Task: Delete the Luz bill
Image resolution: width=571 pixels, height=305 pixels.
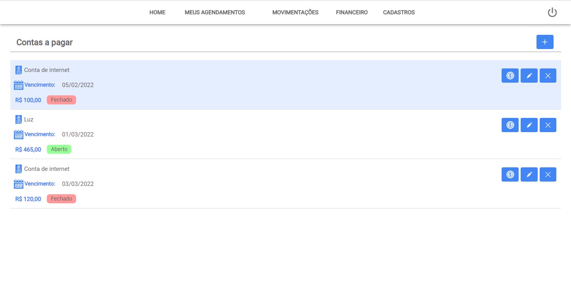Action: pyautogui.click(x=548, y=125)
